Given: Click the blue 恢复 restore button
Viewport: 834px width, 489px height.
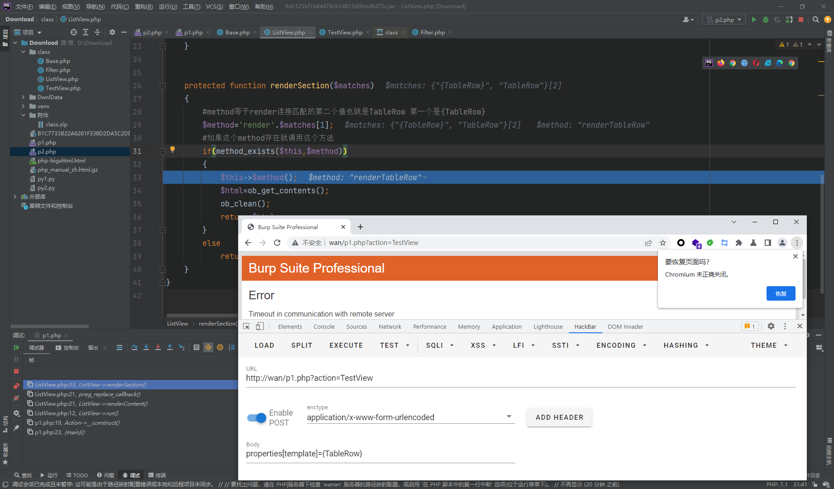Looking at the screenshot, I should [x=781, y=293].
